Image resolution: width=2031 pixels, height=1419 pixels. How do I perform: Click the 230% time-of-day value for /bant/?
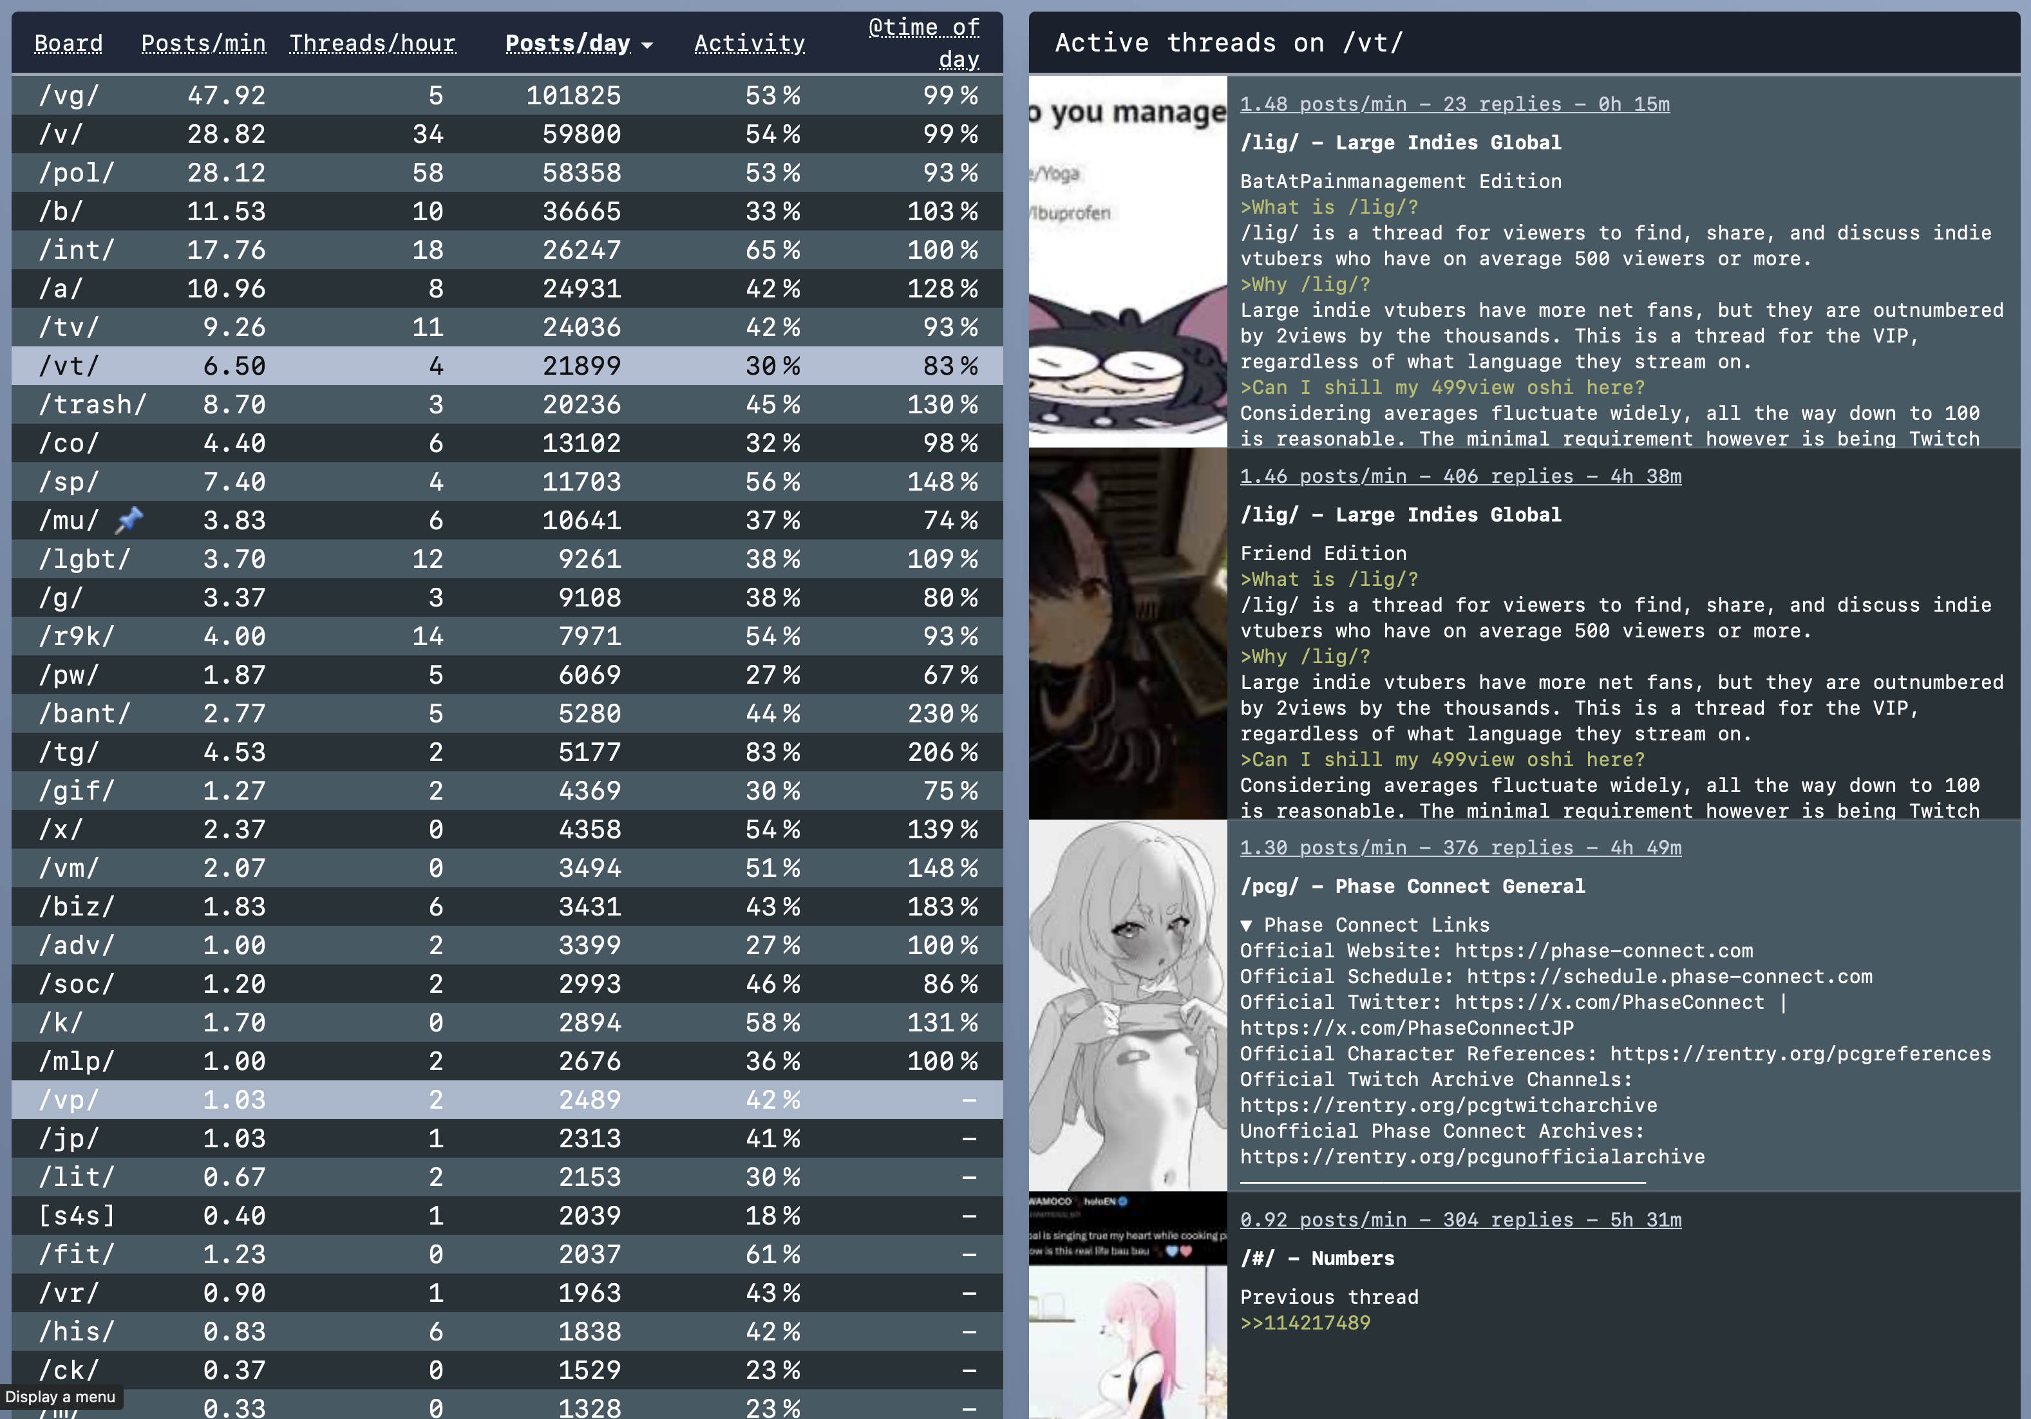click(943, 714)
